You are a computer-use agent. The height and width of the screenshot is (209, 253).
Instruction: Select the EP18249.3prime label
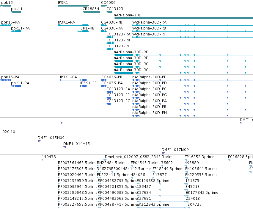pos(167,169)
